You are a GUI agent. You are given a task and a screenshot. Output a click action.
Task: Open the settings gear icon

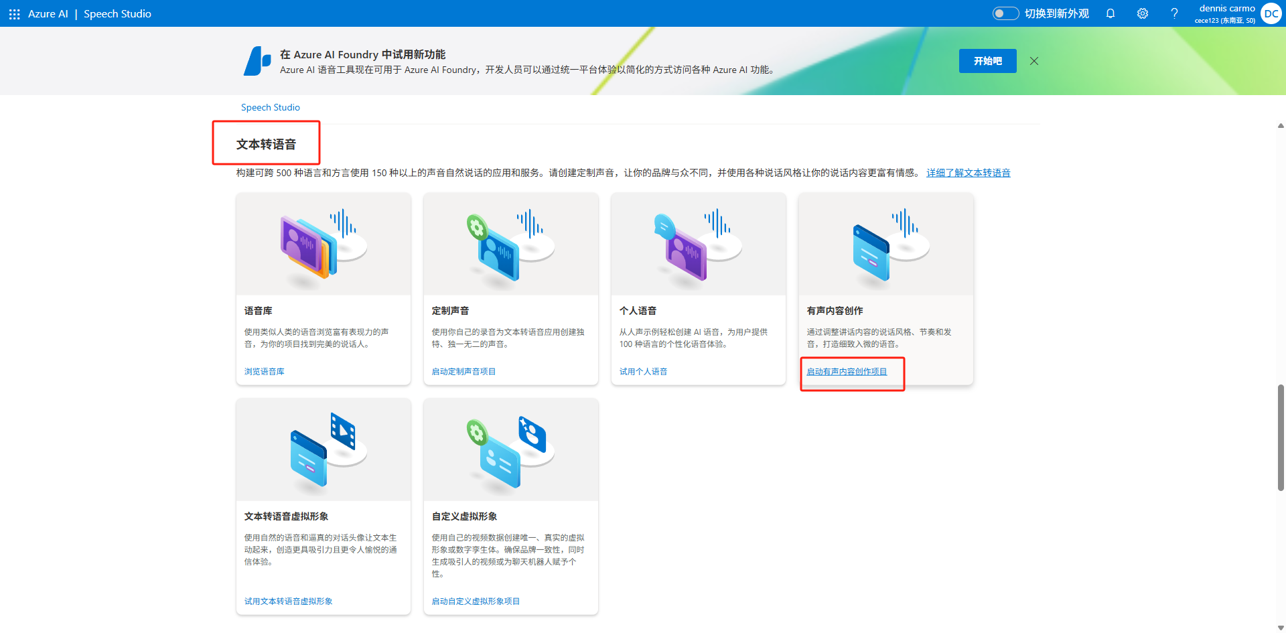(x=1143, y=13)
